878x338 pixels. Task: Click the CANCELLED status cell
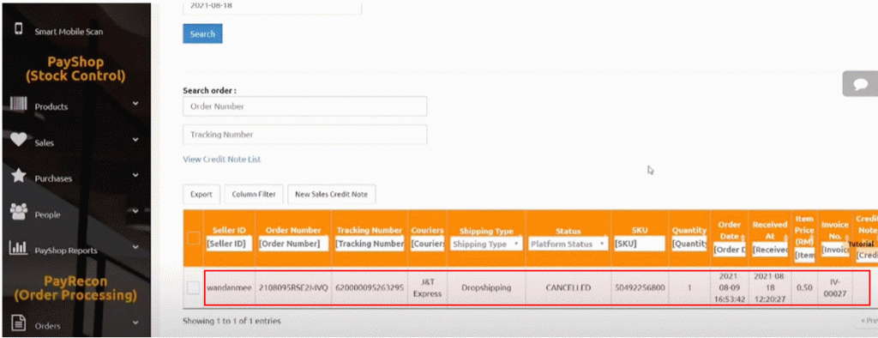point(568,287)
